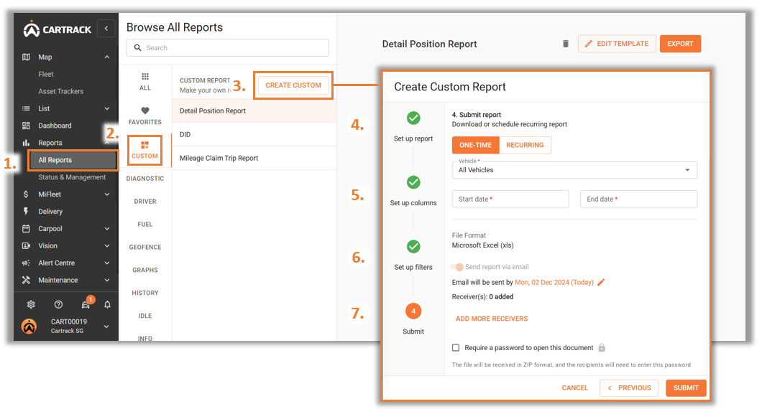Click the step 4 Submit circle icon

click(413, 311)
